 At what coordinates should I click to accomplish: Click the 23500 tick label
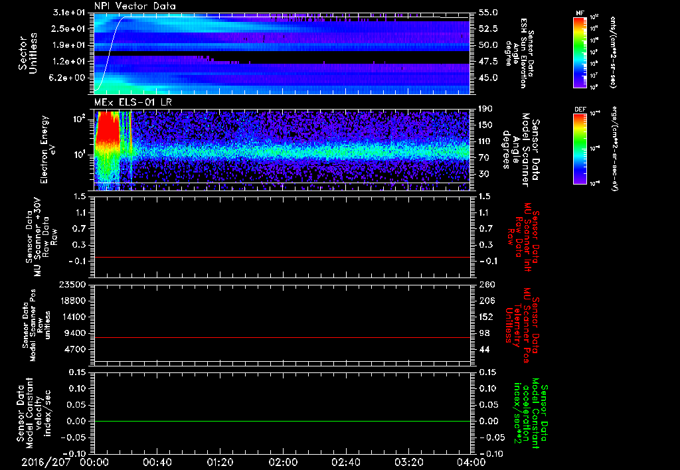pyautogui.click(x=72, y=284)
